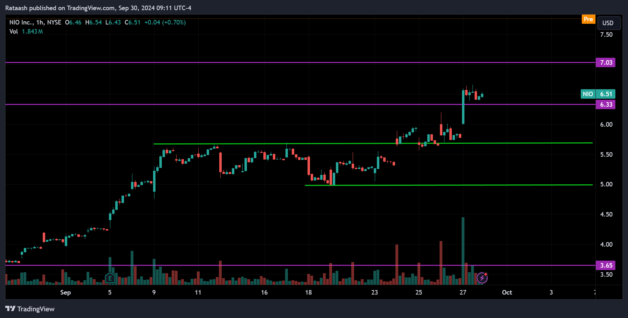
Task: Click the Vol 1.843M indicator label
Action: click(x=26, y=31)
